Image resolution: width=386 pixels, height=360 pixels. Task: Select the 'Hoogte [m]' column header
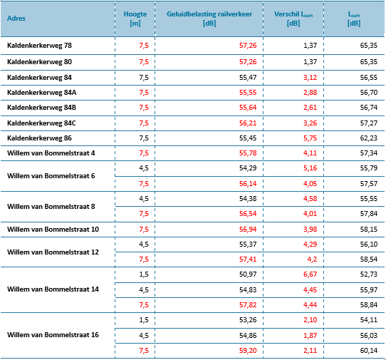point(135,19)
